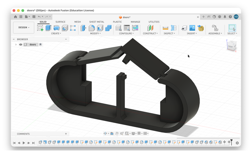The height and width of the screenshot is (161, 252).
Task: Select the Hole tool
Action: tap(65, 28)
